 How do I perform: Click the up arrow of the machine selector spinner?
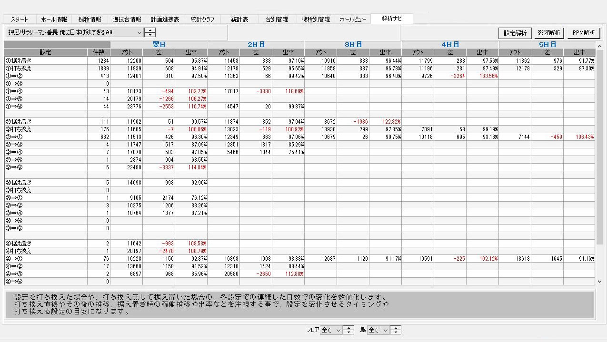coord(150,30)
